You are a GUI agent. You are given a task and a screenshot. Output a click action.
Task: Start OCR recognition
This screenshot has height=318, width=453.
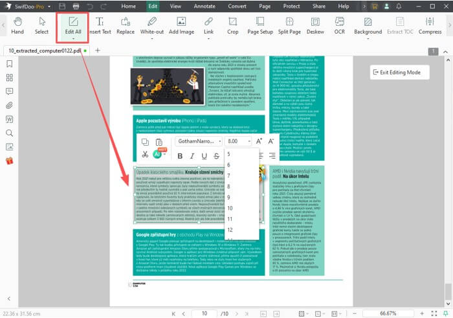[340, 25]
